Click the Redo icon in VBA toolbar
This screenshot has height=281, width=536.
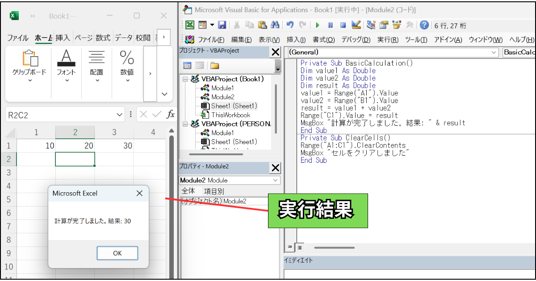[303, 25]
